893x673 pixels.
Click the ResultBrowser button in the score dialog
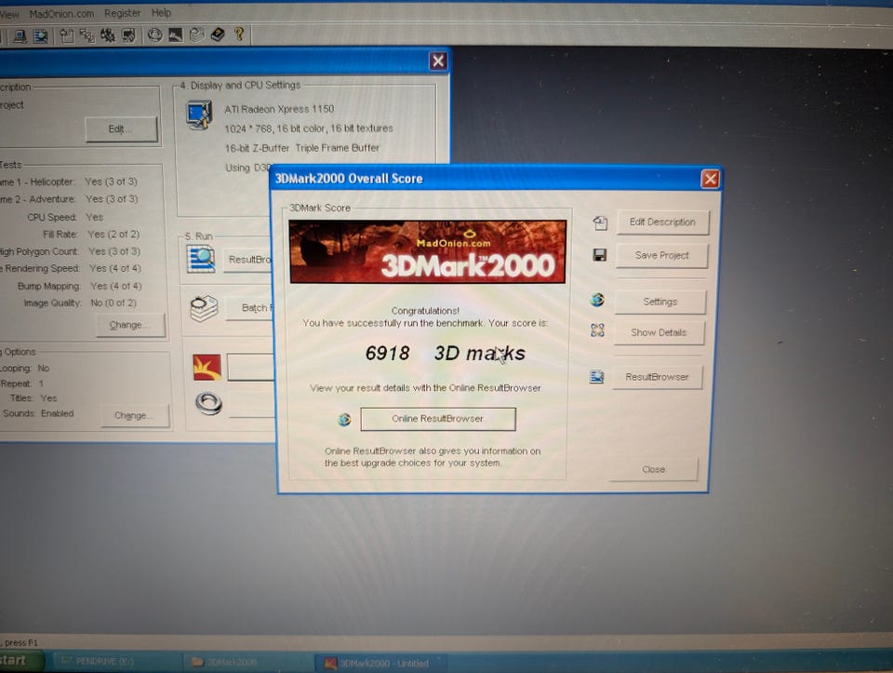coord(657,377)
